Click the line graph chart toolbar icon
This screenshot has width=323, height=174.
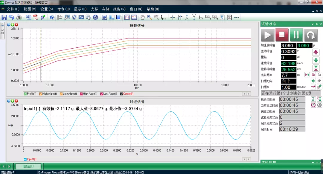pos(134,17)
